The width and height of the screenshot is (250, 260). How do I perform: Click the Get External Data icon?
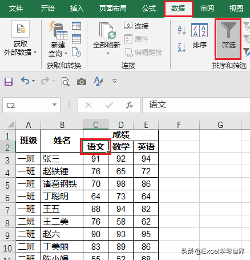[21, 29]
